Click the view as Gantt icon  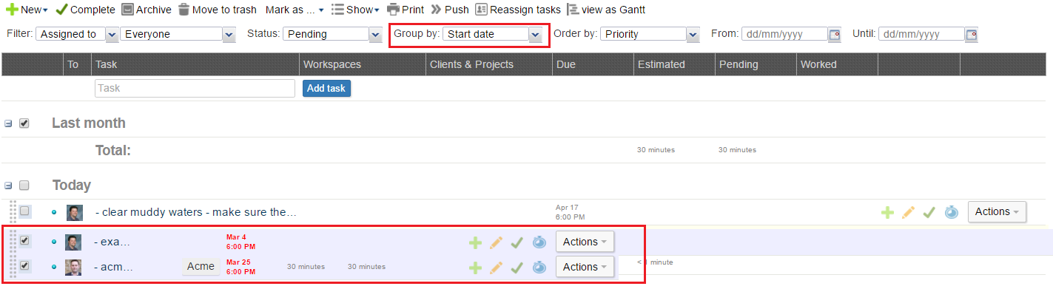572,10
